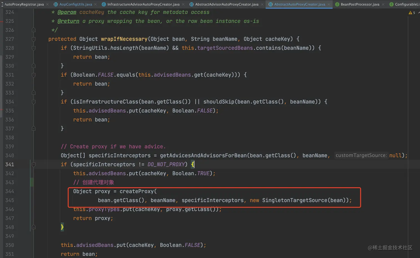Fold the isInfrastructureClass if block at line 334
The height and width of the screenshot is (258, 420).
click(x=34, y=102)
